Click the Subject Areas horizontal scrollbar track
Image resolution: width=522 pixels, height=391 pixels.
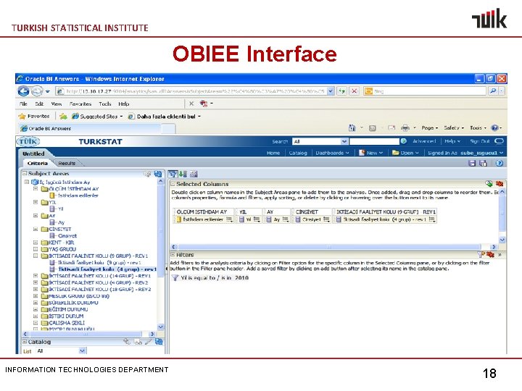coord(86,334)
